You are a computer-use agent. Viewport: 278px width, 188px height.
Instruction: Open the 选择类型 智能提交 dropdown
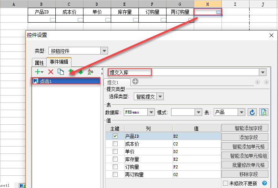[160, 97]
